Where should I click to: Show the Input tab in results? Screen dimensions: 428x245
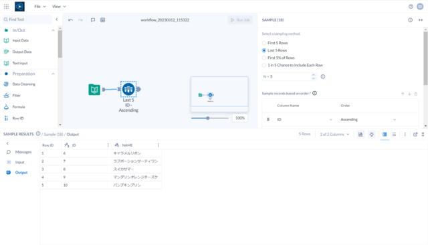pyautogui.click(x=15, y=162)
